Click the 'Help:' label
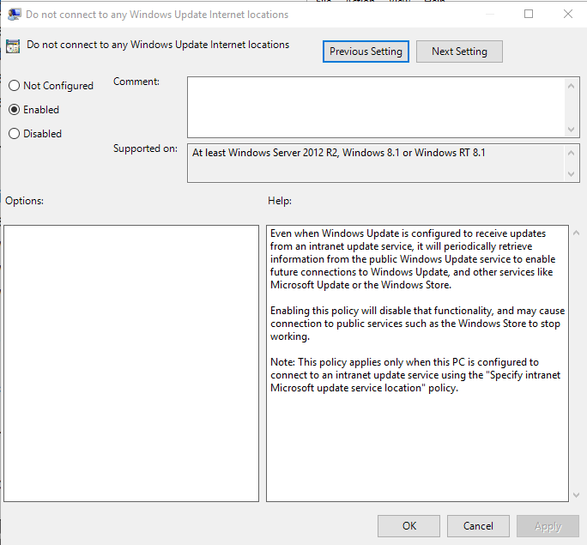587x545 pixels. [280, 201]
